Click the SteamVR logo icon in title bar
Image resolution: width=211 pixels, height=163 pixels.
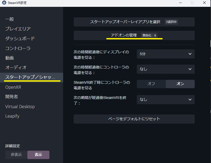point(4,3)
